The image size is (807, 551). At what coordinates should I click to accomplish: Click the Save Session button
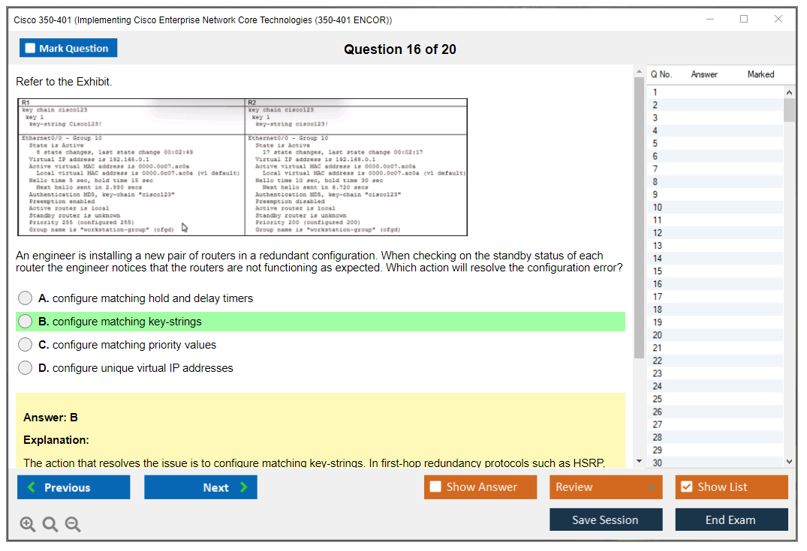tap(606, 520)
